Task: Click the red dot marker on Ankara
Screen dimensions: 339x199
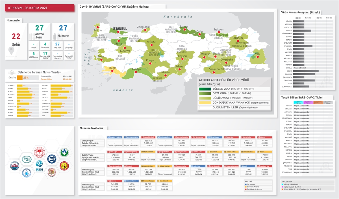Action: [x=151, y=45]
